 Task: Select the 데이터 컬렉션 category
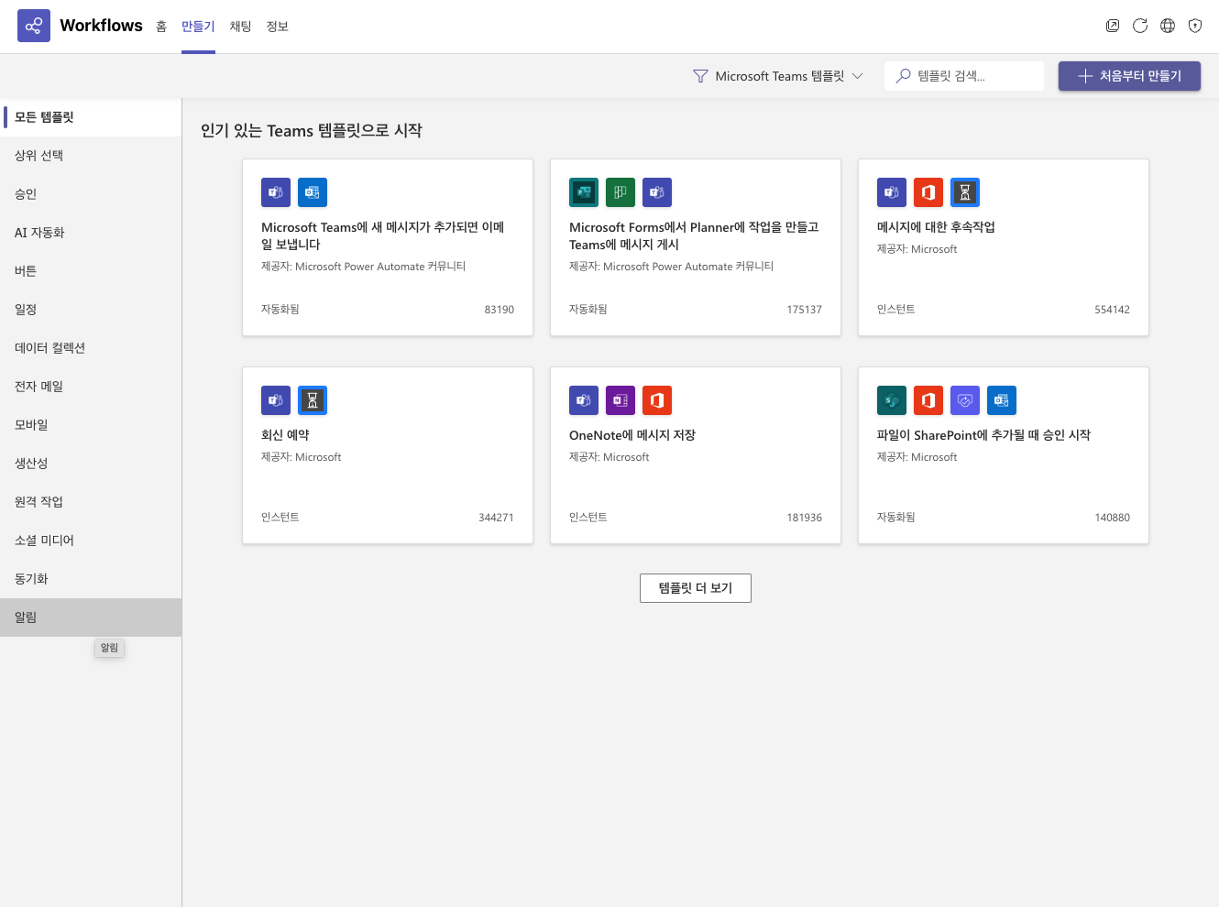91,348
